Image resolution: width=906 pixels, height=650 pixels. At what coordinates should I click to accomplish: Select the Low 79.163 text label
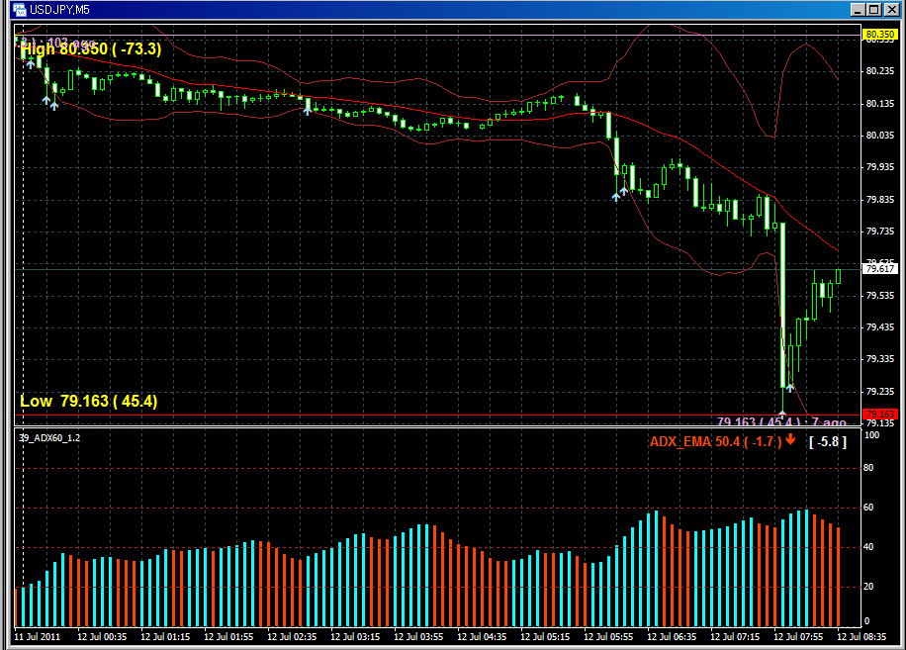click(88, 402)
